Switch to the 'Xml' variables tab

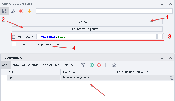[x=74, y=65]
